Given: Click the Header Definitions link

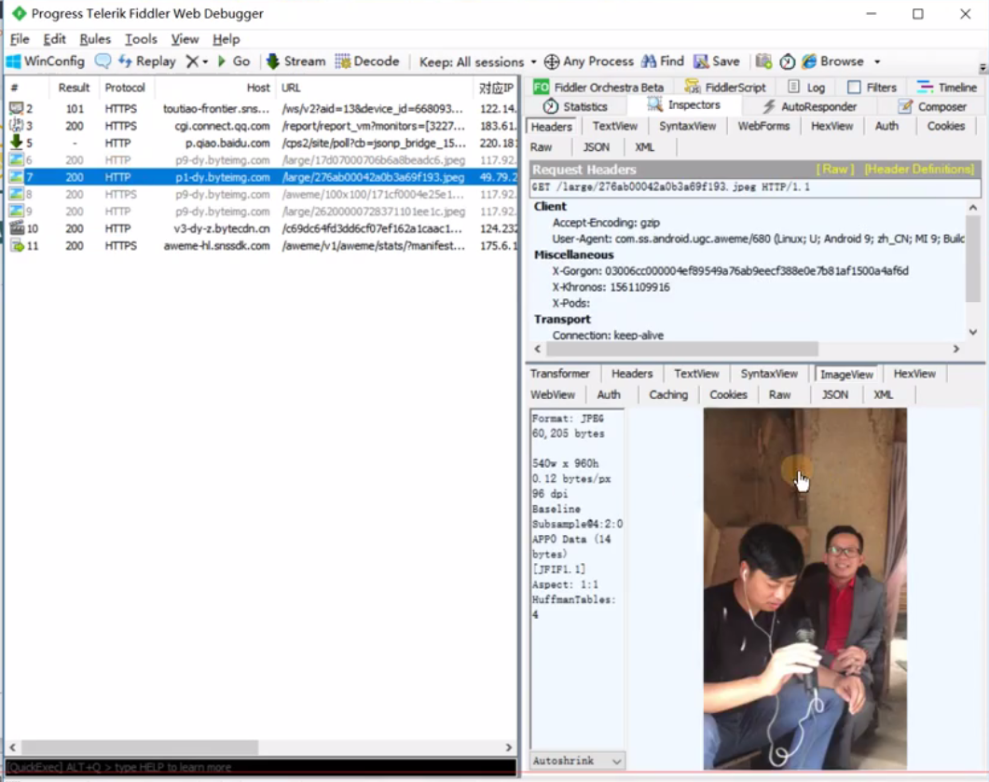Looking at the screenshot, I should (918, 170).
